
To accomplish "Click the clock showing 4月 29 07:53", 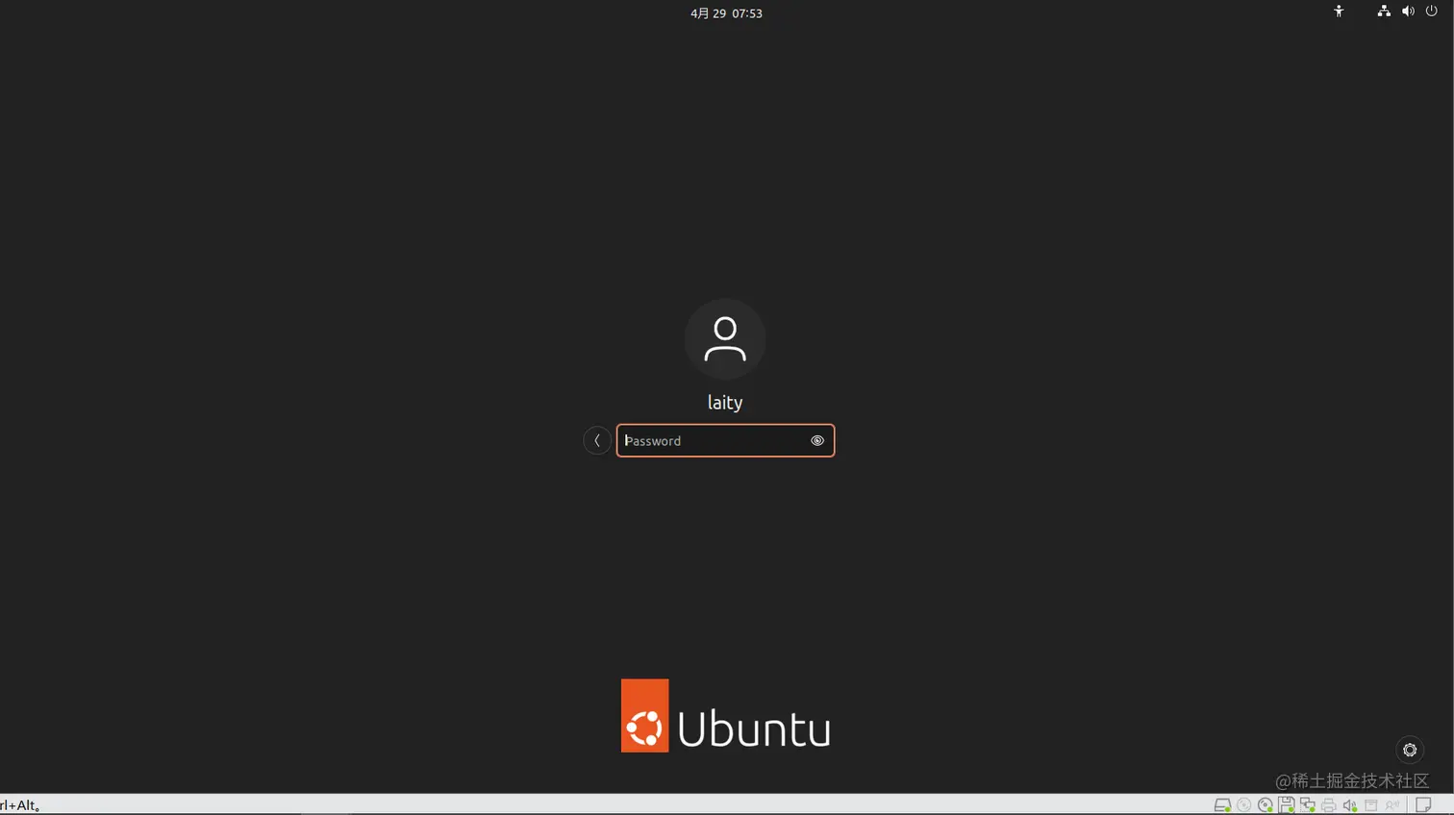I will [726, 12].
